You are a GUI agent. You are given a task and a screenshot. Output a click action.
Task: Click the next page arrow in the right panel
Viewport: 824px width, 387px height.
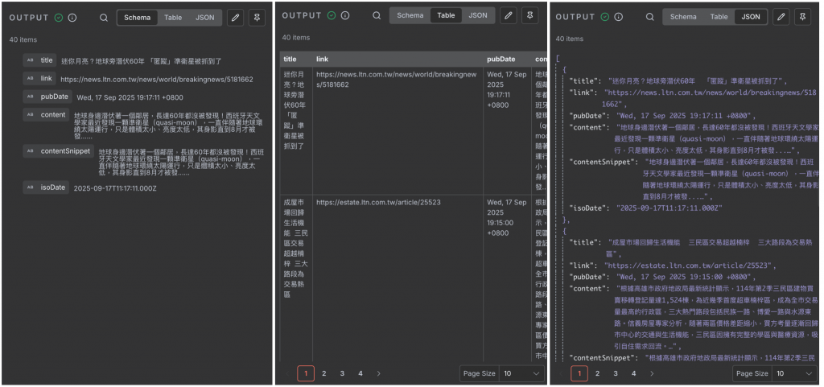652,373
